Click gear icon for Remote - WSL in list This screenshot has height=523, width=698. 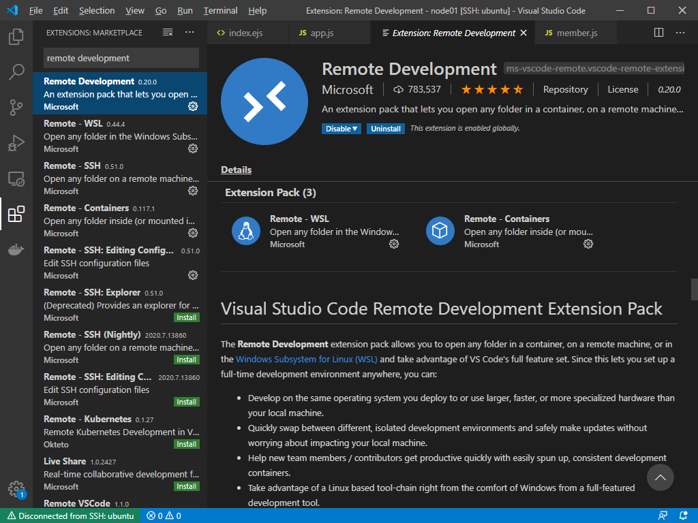click(193, 148)
